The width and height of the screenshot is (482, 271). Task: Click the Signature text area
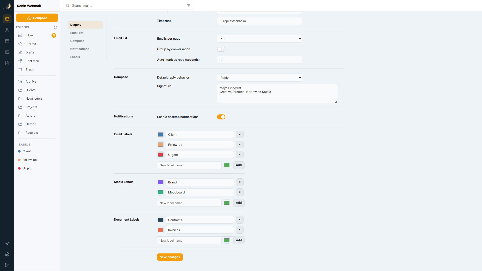277,94
